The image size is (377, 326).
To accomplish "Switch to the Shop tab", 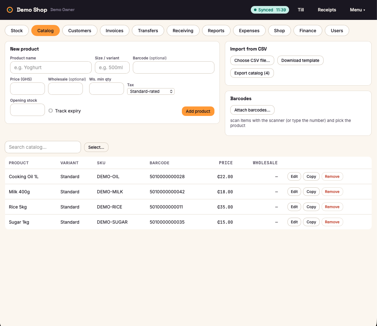I will tap(279, 31).
